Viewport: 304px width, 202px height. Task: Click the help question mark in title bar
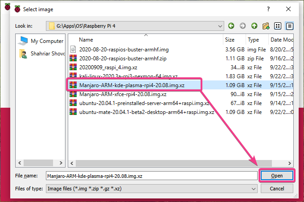click(268, 9)
